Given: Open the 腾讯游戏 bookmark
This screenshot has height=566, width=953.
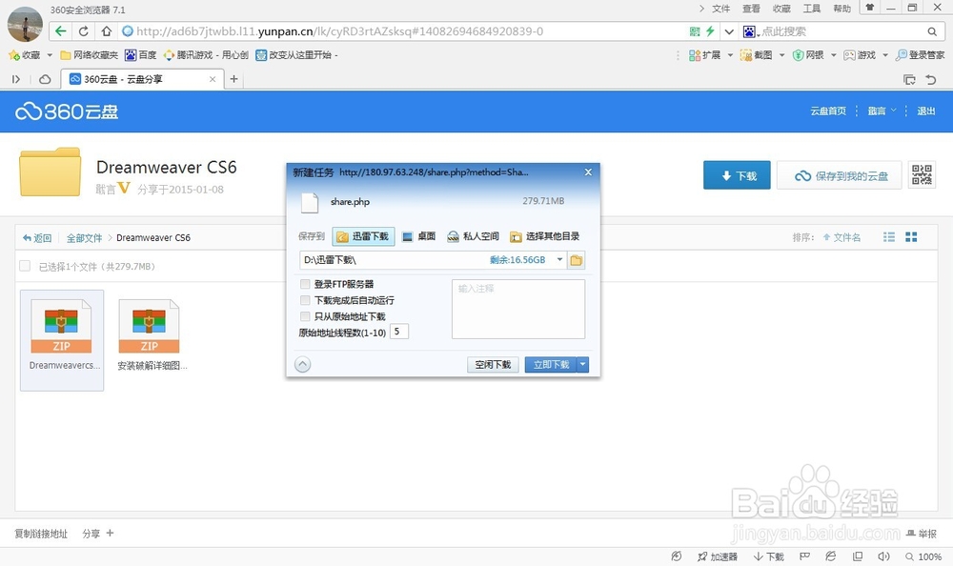Looking at the screenshot, I should pos(206,55).
